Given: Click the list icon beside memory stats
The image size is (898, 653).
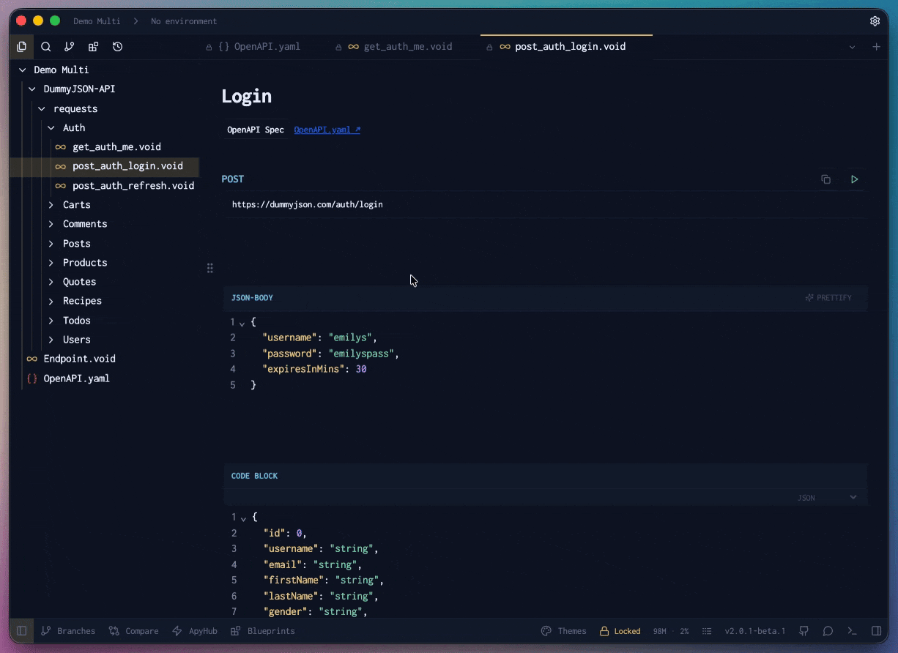Looking at the screenshot, I should click(707, 631).
